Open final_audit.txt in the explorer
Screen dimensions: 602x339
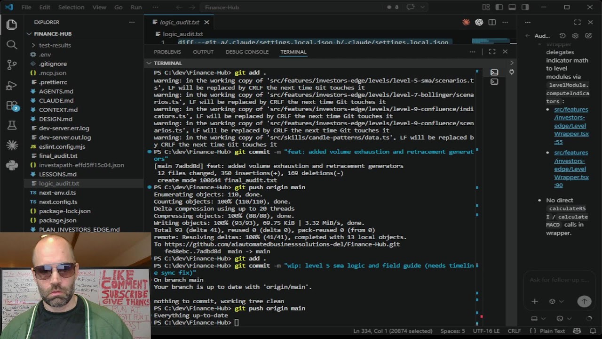58,156
